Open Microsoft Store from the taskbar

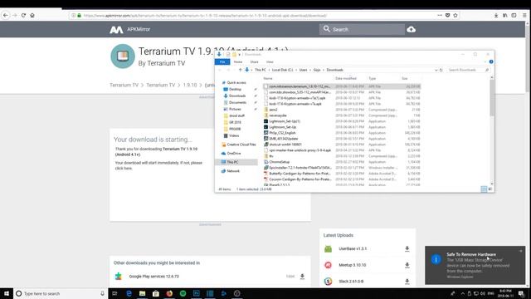point(156,293)
